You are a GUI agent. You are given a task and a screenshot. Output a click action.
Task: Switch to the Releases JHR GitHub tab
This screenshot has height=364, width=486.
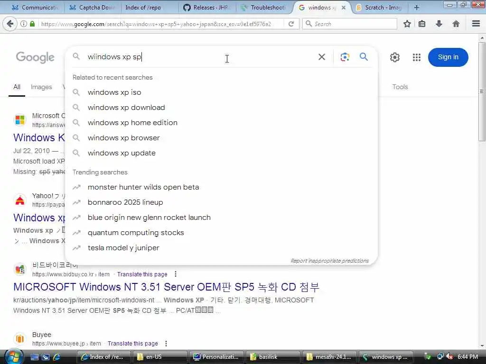pyautogui.click(x=206, y=8)
